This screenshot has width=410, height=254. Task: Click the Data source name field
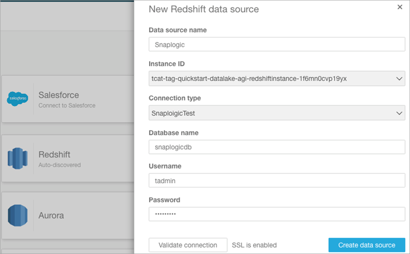[277, 45]
